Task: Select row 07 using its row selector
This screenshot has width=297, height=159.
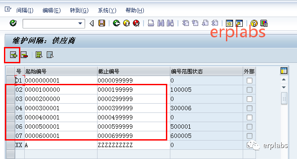Action: 11,136
